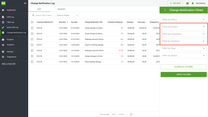Image resolution: width=208 pixels, height=117 pixels.
Task: Check the PCO 41 row checkbox
Action: coord(32,45)
